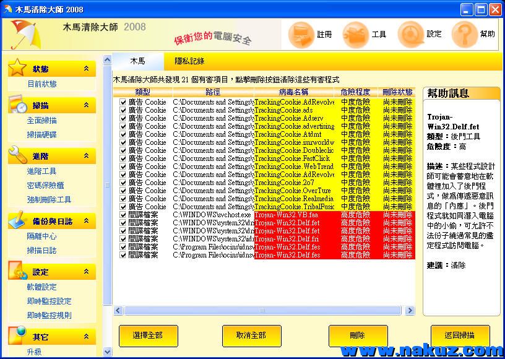Collapse the sidebar 設定 section
Viewport: 505px width, 359px height.
point(86,272)
